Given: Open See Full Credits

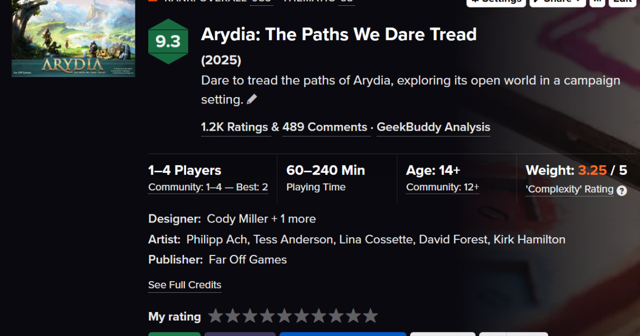Looking at the screenshot, I should (x=185, y=285).
